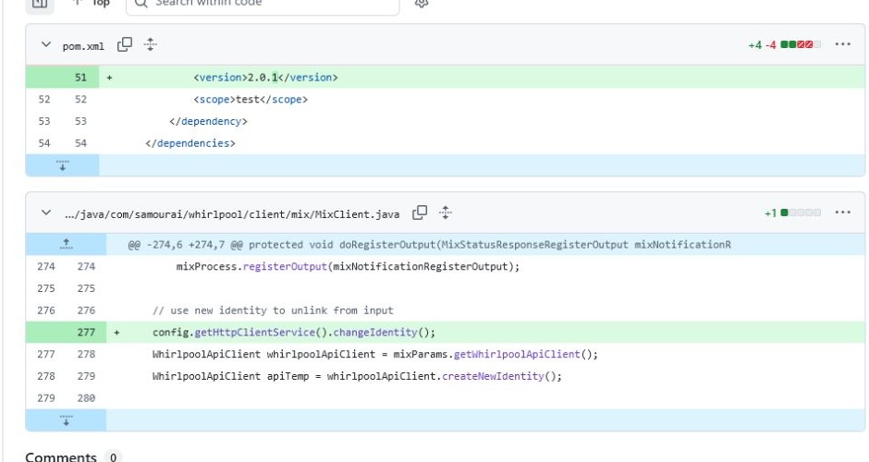Click the +1 diffstat for MixClient.java

[x=792, y=213]
